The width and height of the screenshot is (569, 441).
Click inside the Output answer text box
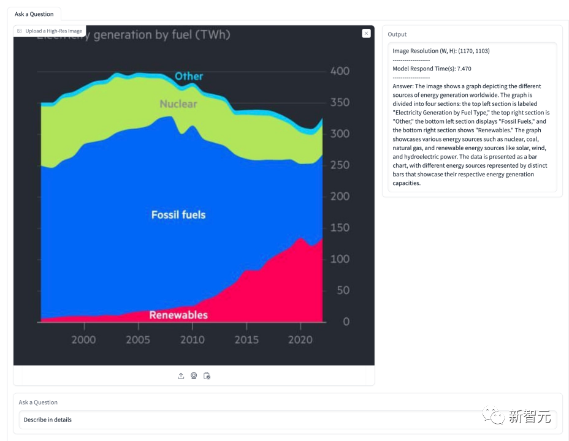[x=472, y=116]
